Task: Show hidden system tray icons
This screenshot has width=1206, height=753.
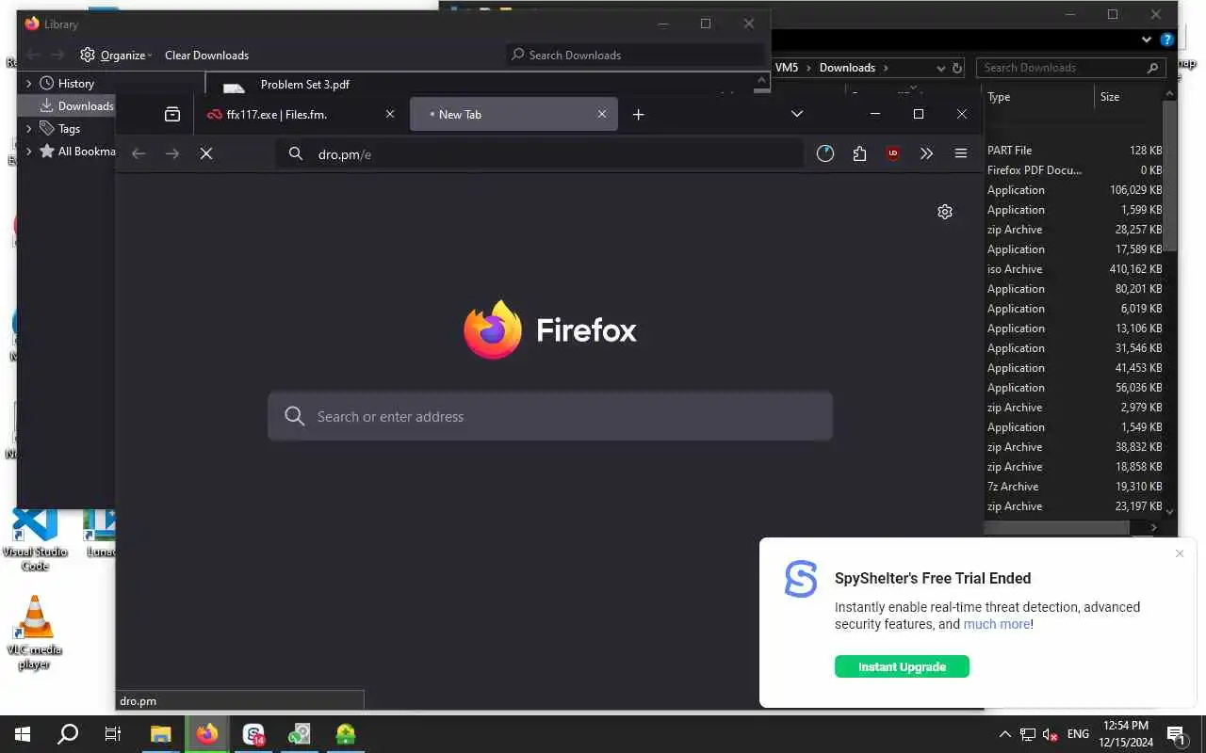Action: 1005,734
